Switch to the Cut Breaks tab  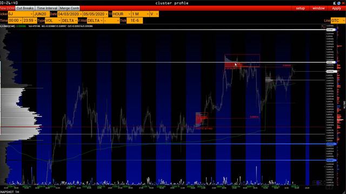point(25,8)
